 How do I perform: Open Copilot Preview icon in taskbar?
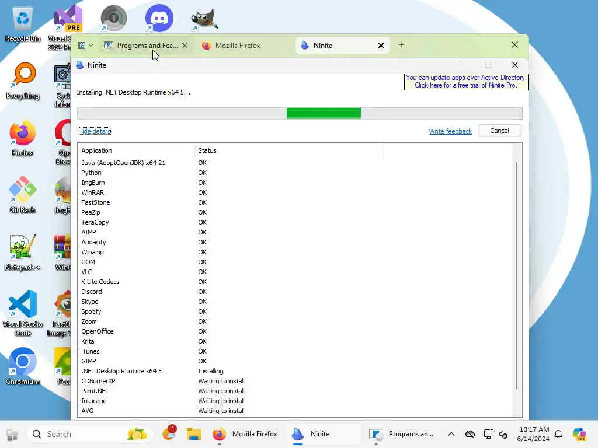click(x=579, y=434)
